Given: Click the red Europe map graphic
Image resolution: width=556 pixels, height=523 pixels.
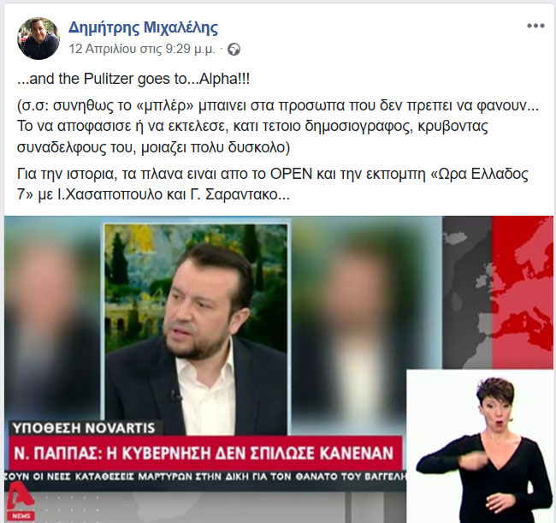Looking at the screenshot, I should [523, 293].
